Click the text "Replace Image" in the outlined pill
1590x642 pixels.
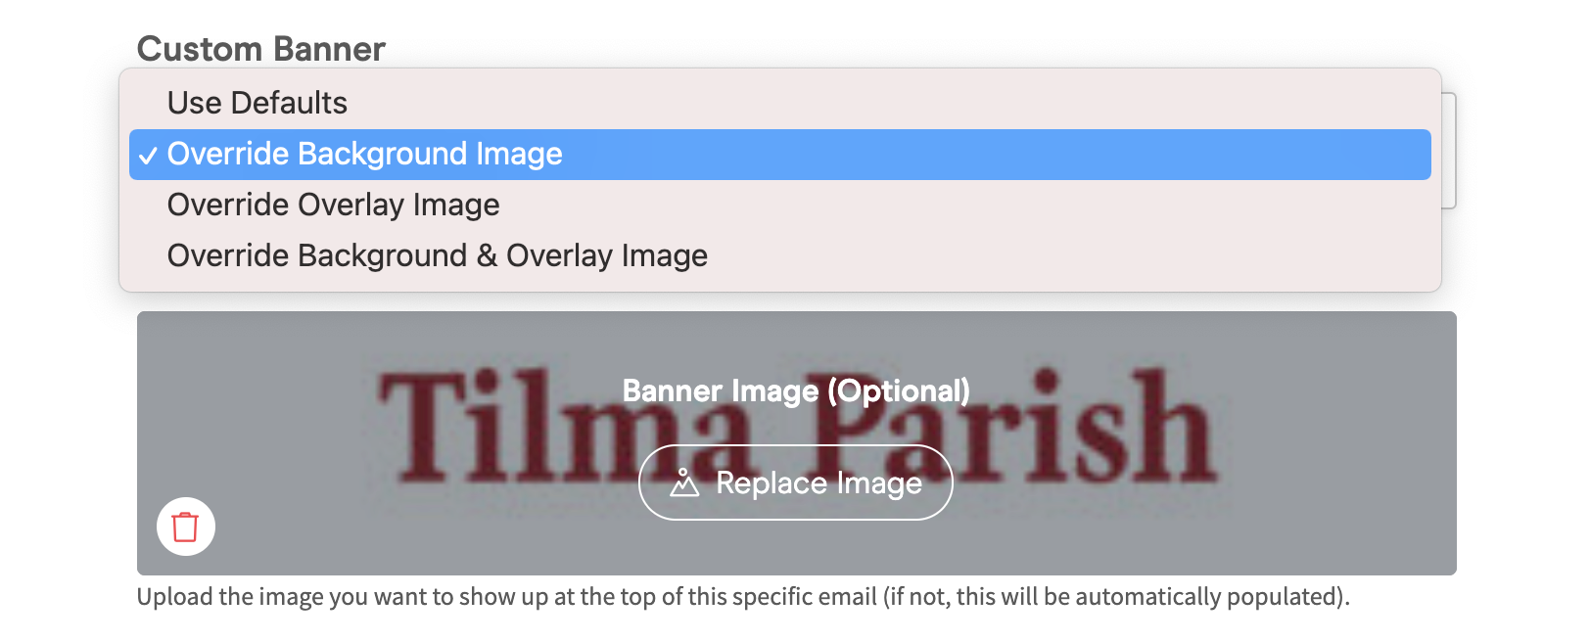coord(819,482)
